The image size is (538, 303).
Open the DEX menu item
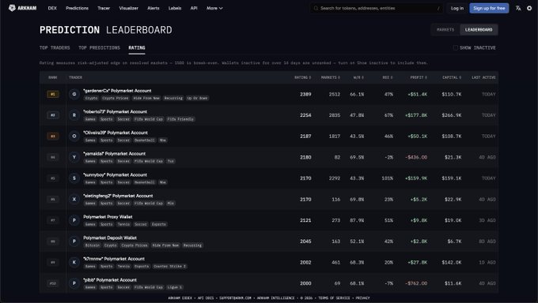pos(52,8)
